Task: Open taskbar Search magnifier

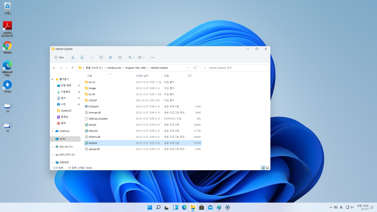Action: (158, 208)
